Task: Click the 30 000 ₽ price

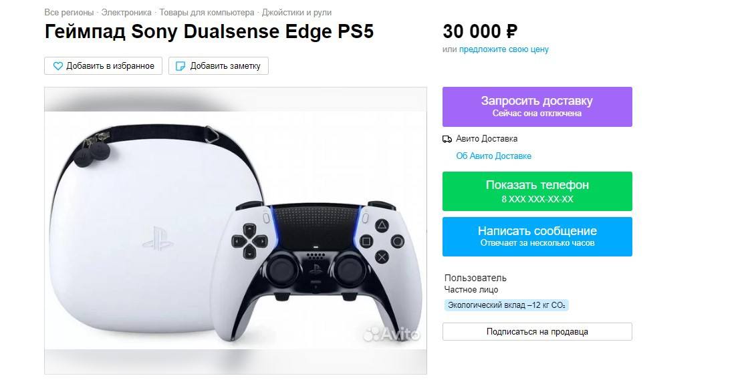Action: click(x=479, y=31)
